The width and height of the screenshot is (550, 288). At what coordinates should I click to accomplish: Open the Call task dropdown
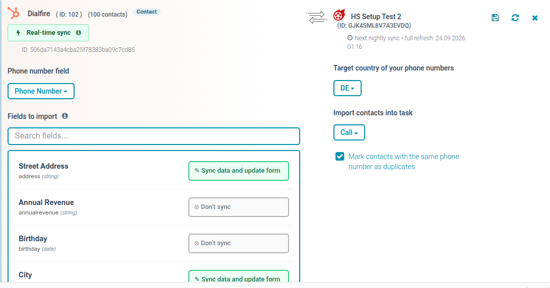(x=349, y=132)
